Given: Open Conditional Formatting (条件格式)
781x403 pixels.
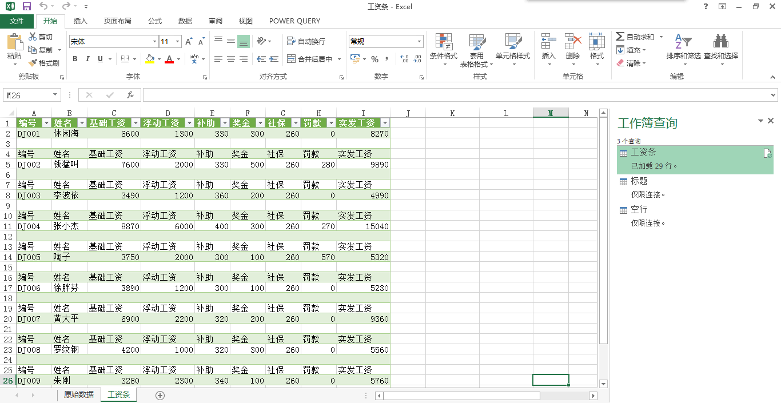Looking at the screenshot, I should coord(444,50).
